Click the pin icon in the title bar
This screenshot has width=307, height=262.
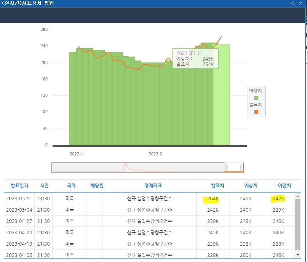292,4
